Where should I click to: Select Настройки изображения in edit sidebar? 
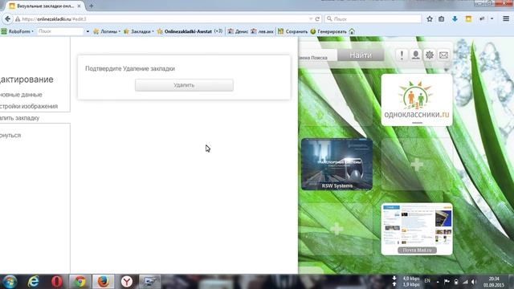[29, 106]
